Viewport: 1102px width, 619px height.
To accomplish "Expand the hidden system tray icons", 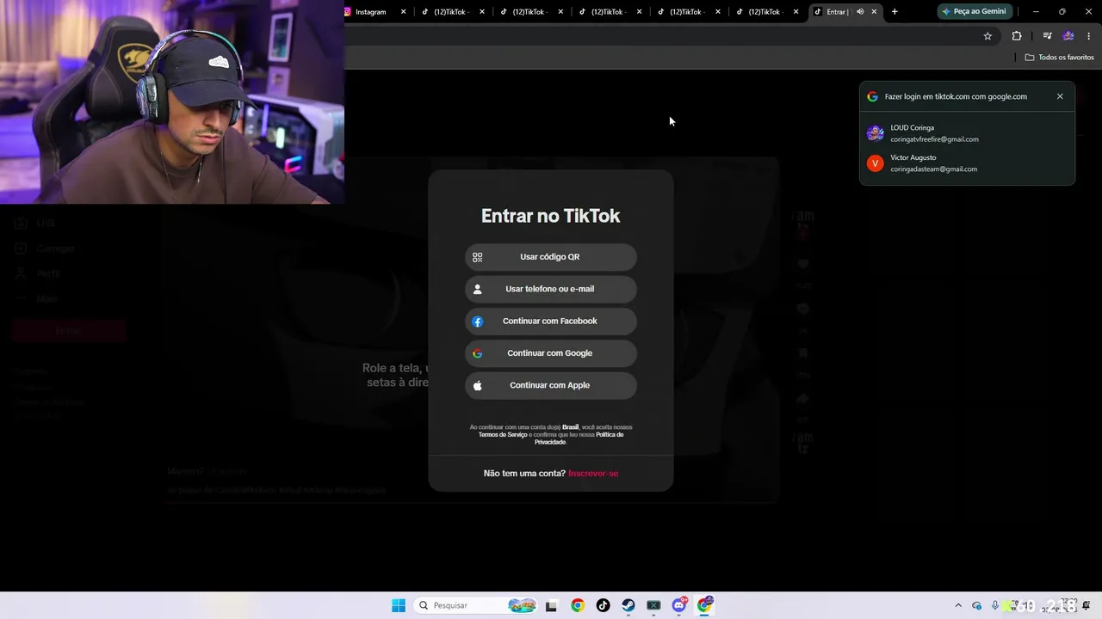I will (x=958, y=605).
